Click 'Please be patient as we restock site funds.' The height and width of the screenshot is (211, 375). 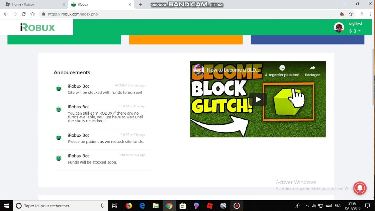(x=106, y=142)
